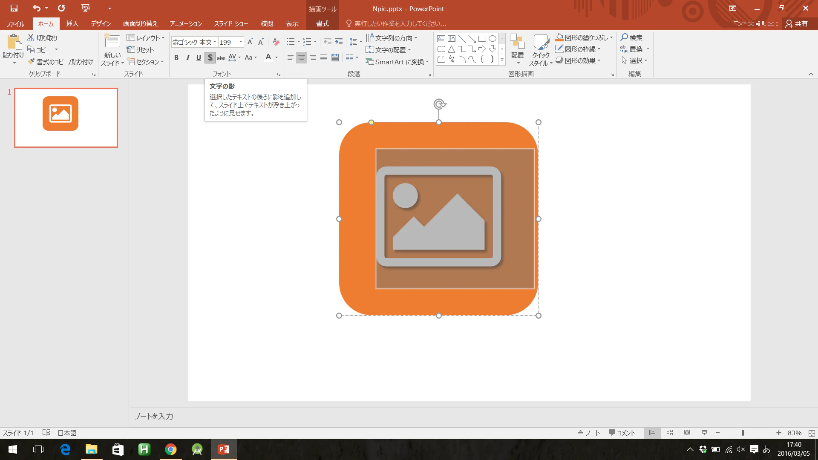Click Convert to SmartArt button
Viewport: 818px width, 460px height.
[x=397, y=62]
